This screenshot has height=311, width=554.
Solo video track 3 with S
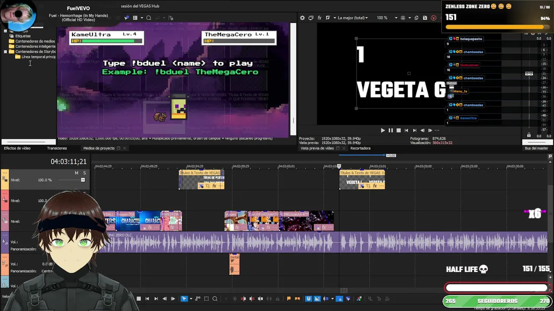click(84, 173)
